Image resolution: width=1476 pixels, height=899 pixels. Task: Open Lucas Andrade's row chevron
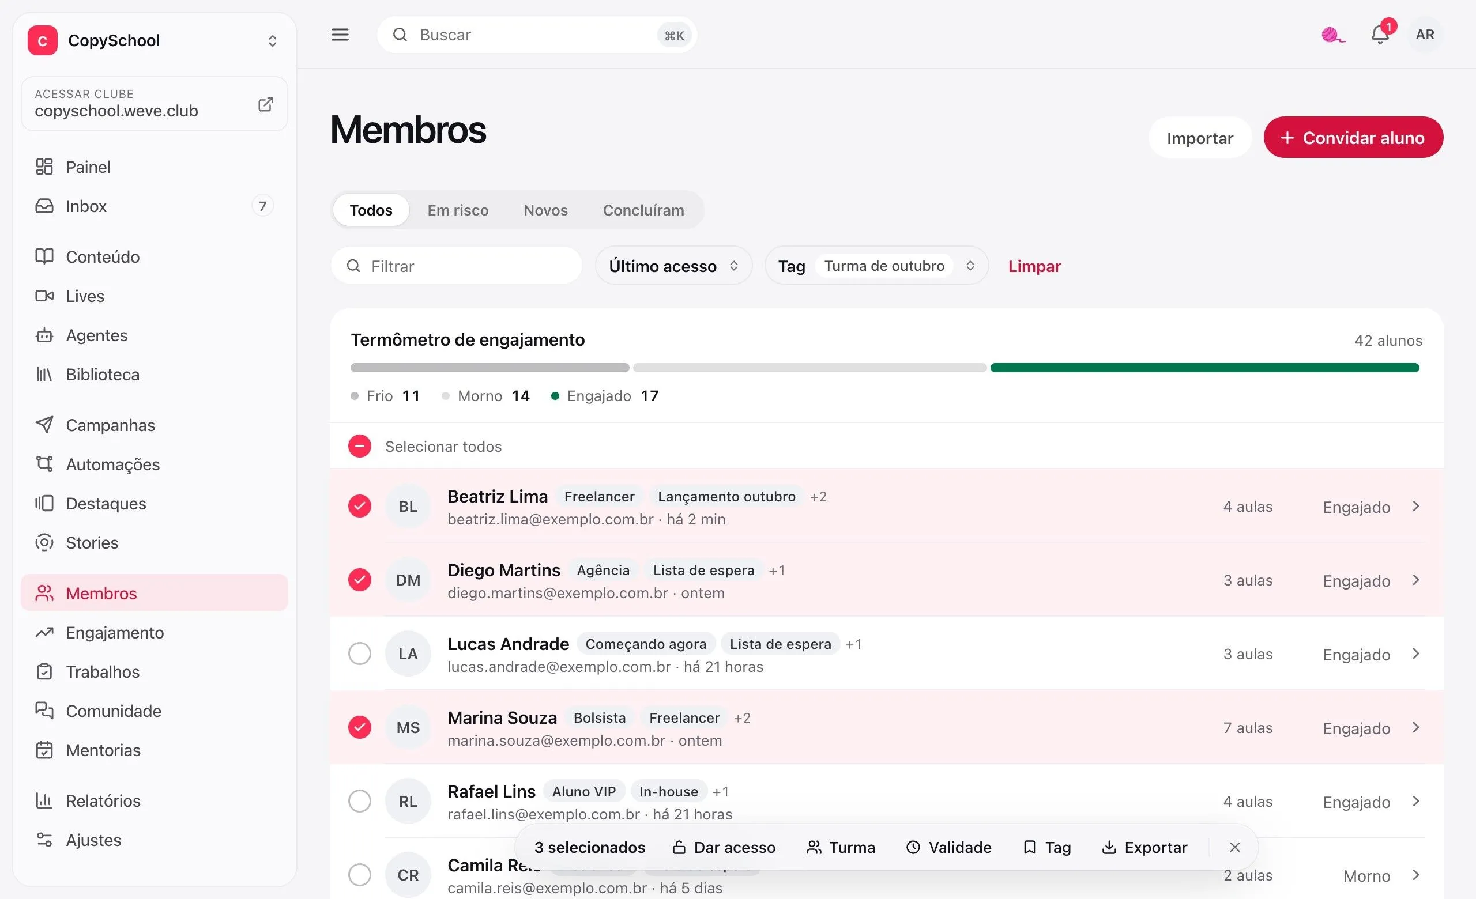point(1415,654)
